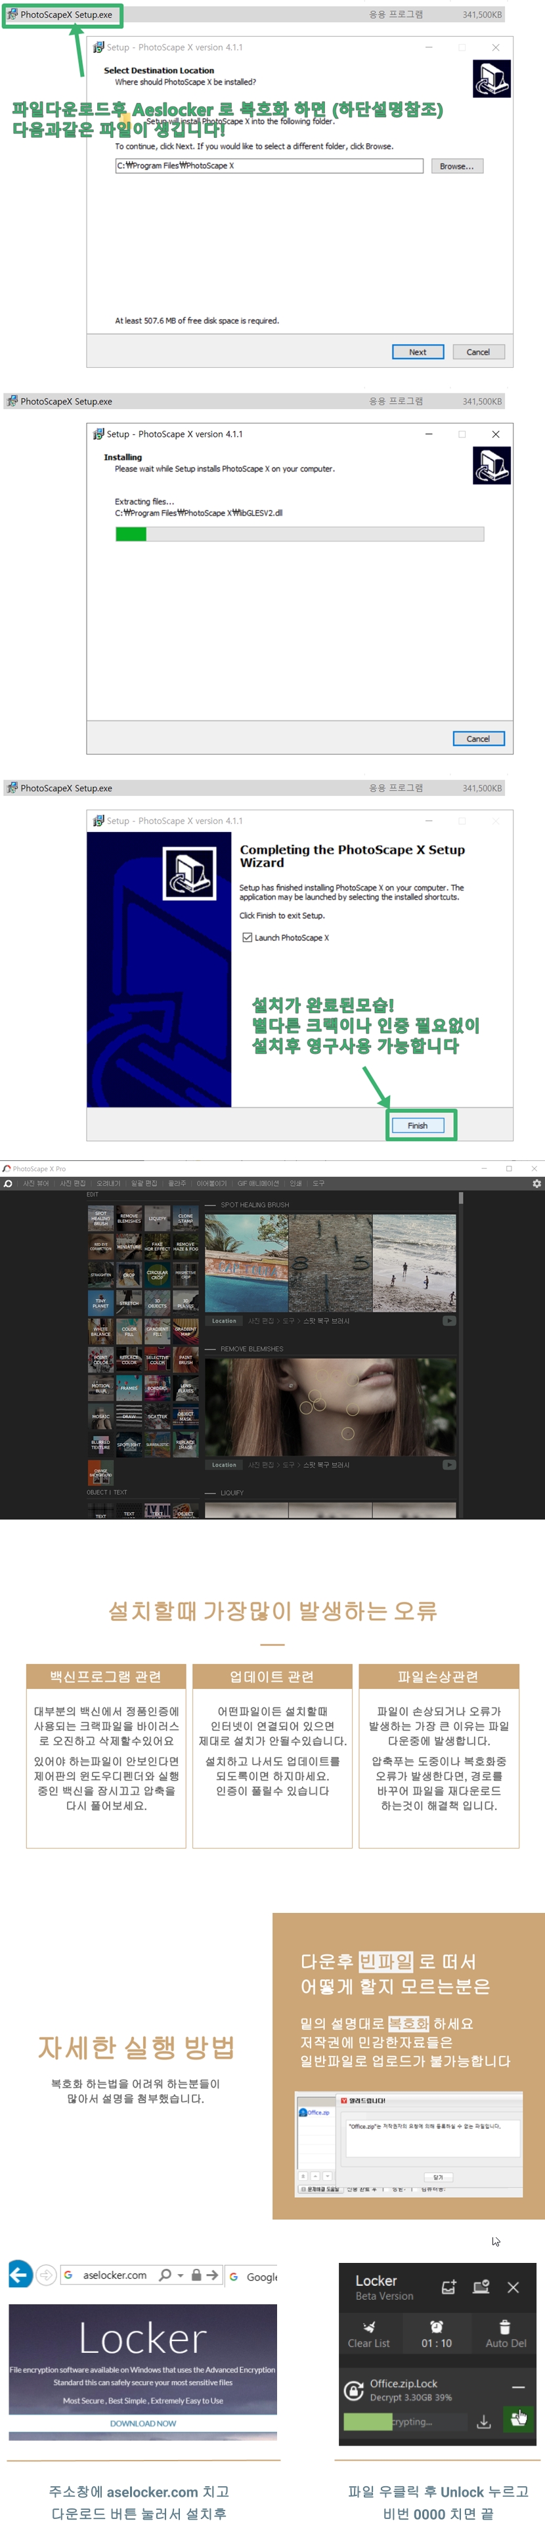The image size is (545, 2542).
Task: Click the lock icon next to Office.zip.Lock
Action: pos(353,2390)
